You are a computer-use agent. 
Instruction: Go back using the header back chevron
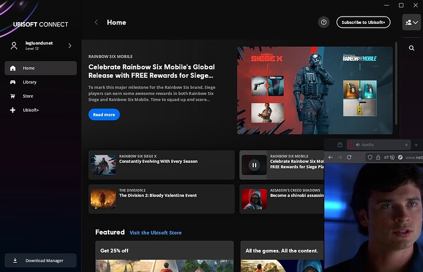coord(96,22)
